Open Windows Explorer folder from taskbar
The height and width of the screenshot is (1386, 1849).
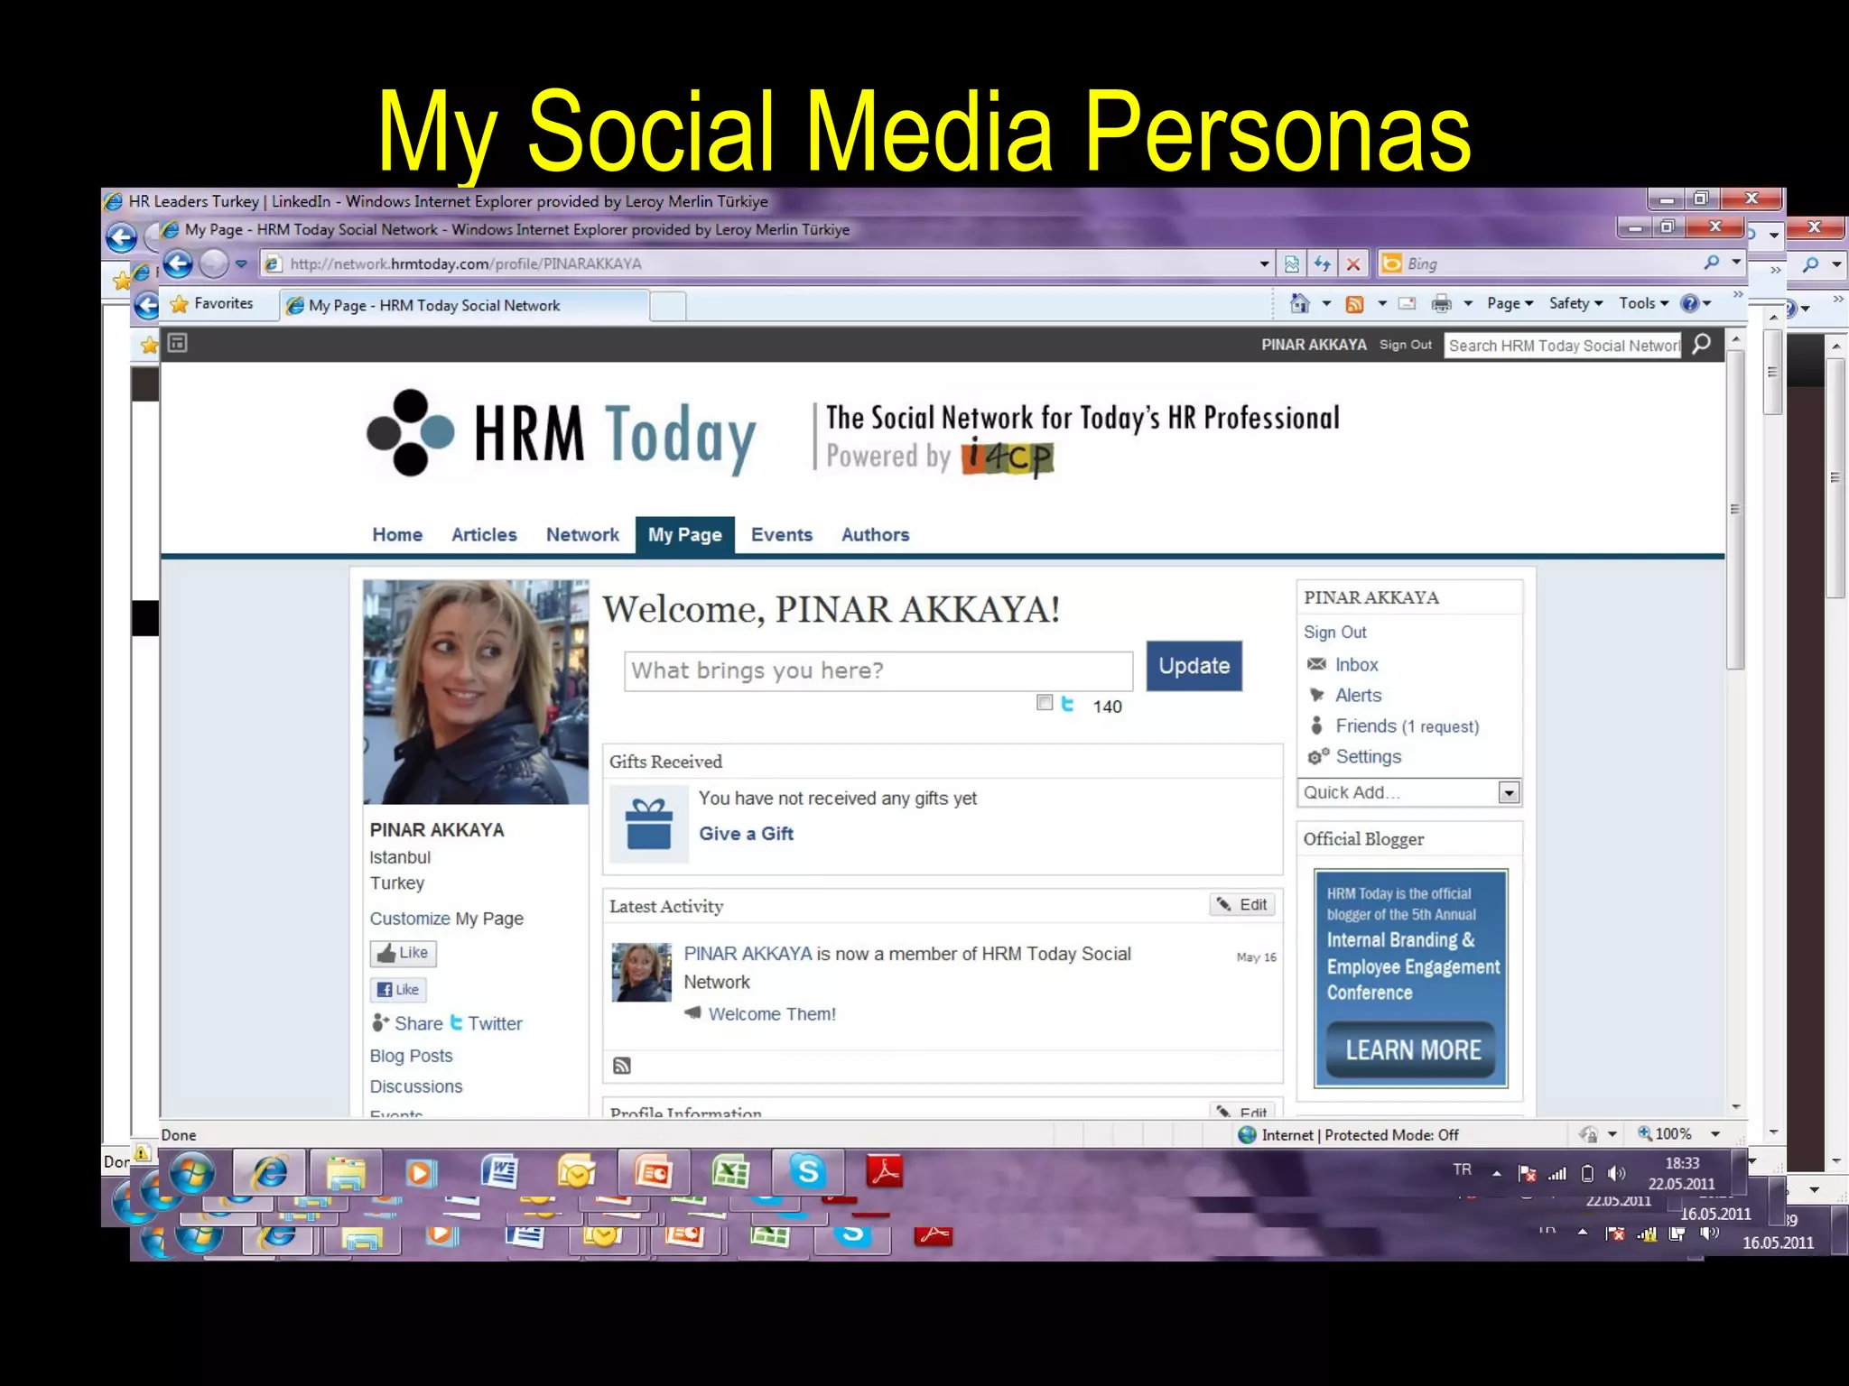point(345,1172)
